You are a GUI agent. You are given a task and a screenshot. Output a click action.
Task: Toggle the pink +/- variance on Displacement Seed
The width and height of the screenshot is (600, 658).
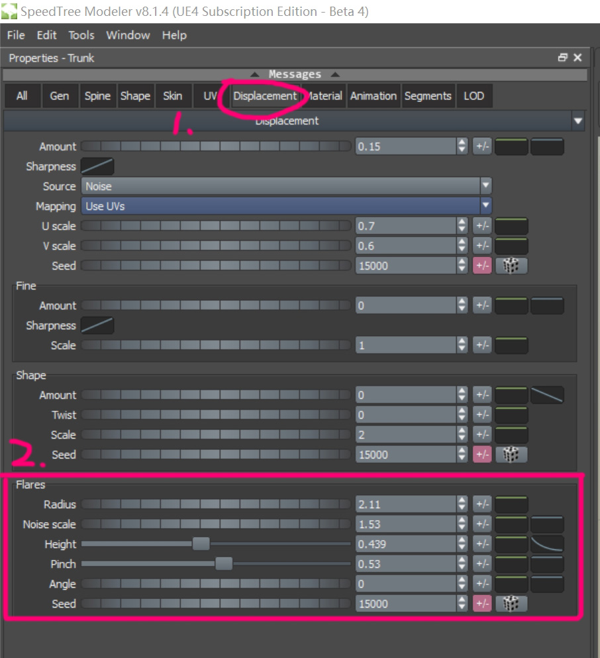[x=482, y=266]
